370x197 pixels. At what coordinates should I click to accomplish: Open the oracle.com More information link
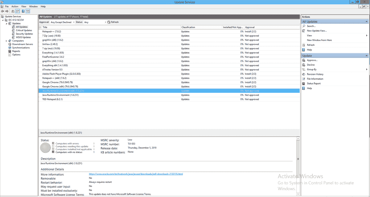[x=136, y=174]
